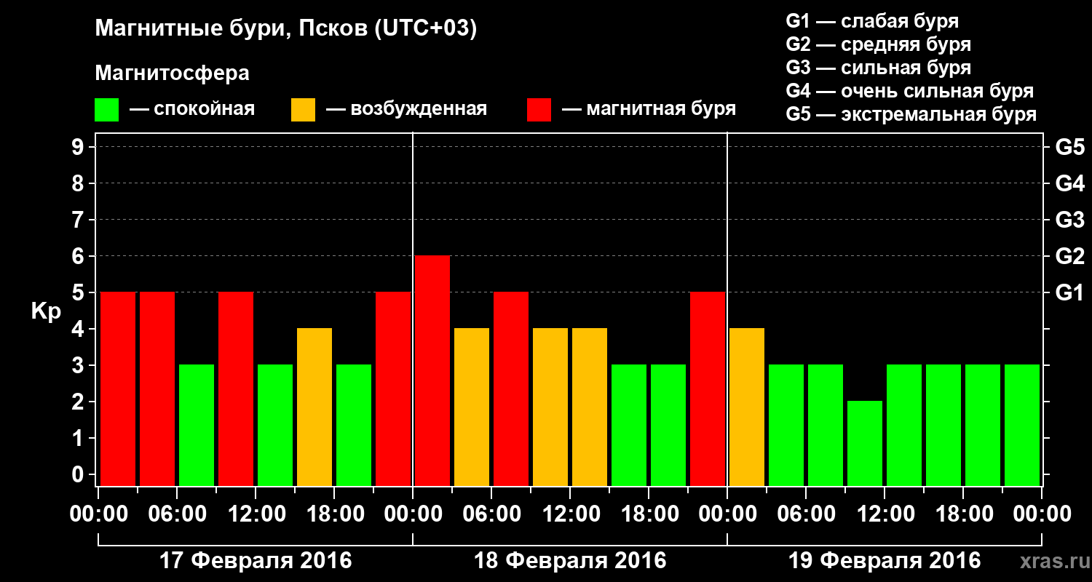Click '18:00' time label under 17 February
Viewport: 1092px width, 582px height.
334,514
